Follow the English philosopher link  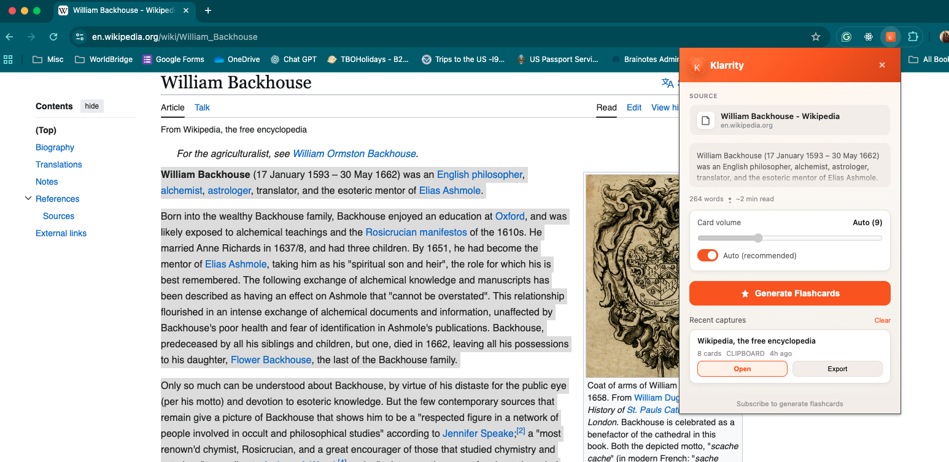click(479, 175)
